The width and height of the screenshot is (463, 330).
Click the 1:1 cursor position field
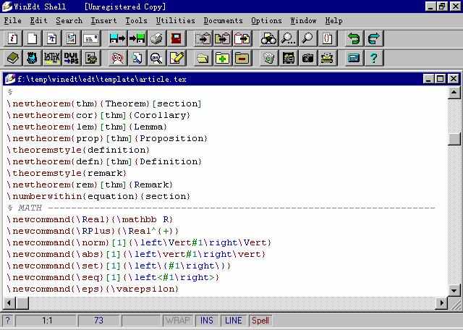(46, 321)
